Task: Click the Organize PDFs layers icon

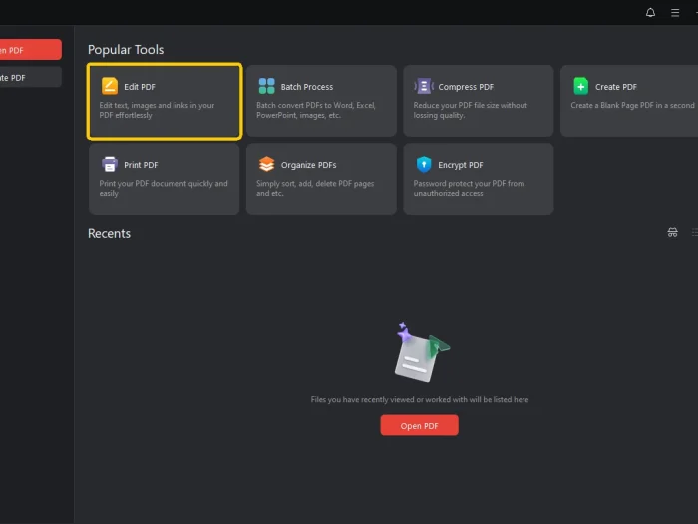Action: coord(266,164)
